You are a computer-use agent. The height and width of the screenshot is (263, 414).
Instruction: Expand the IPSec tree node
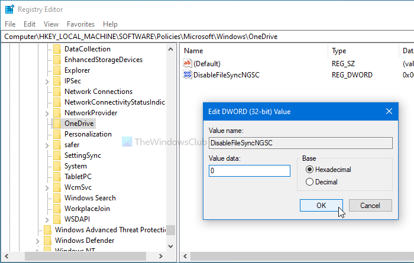coord(47,81)
